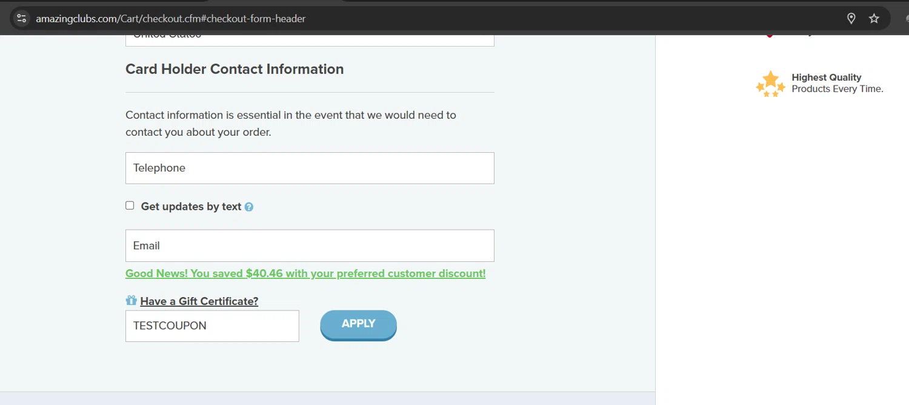The width and height of the screenshot is (909, 405).
Task: Click the Have a Gift Certificate? link
Action: click(x=199, y=301)
